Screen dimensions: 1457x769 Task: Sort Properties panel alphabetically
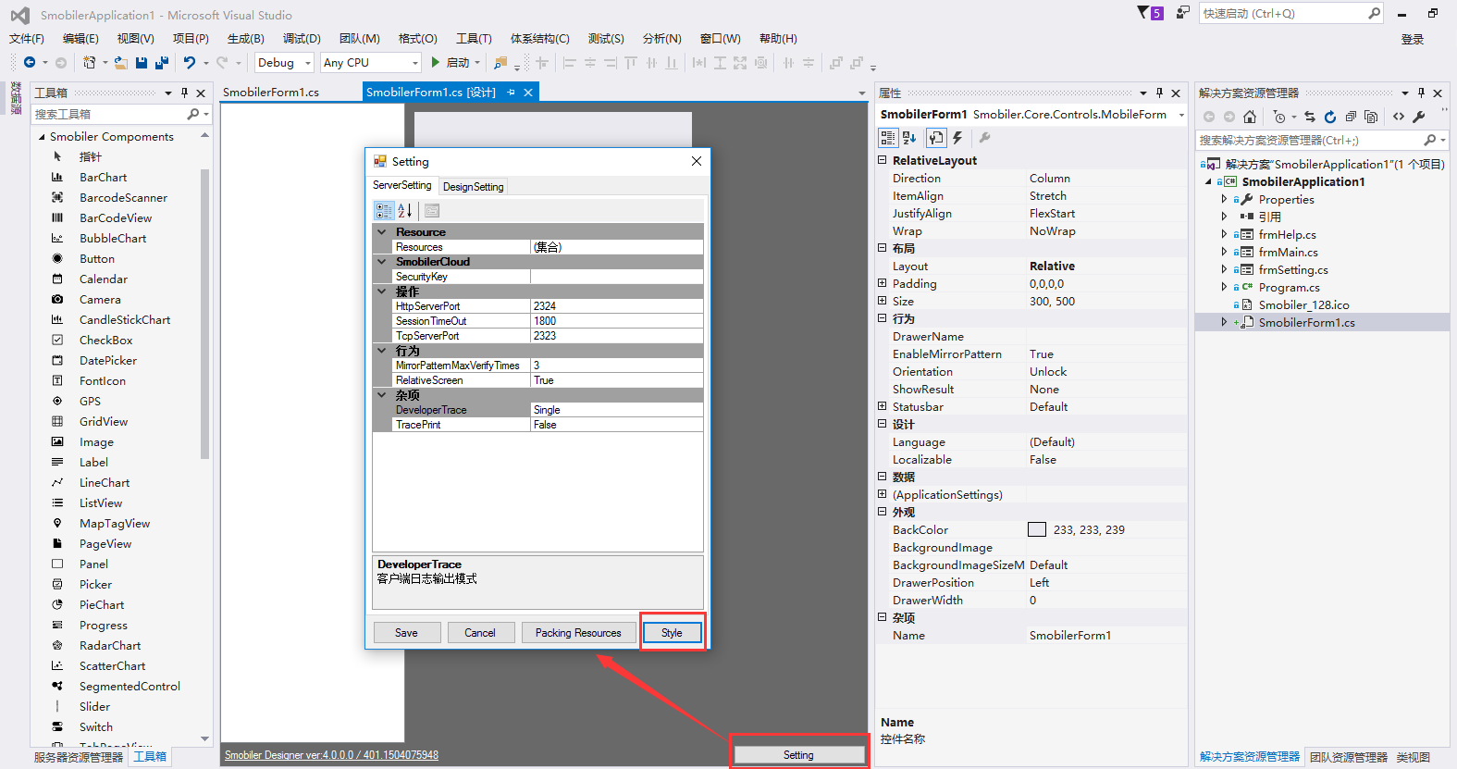coord(909,138)
